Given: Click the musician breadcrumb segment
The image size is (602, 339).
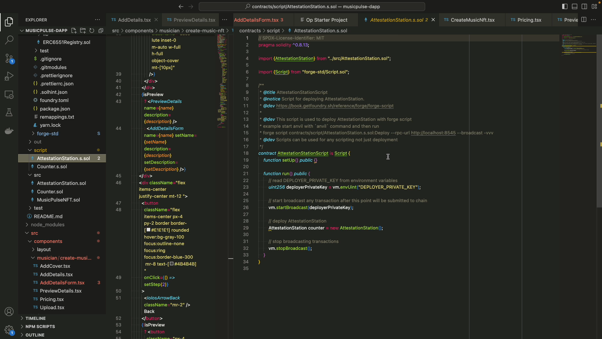Looking at the screenshot, I should point(169,30).
